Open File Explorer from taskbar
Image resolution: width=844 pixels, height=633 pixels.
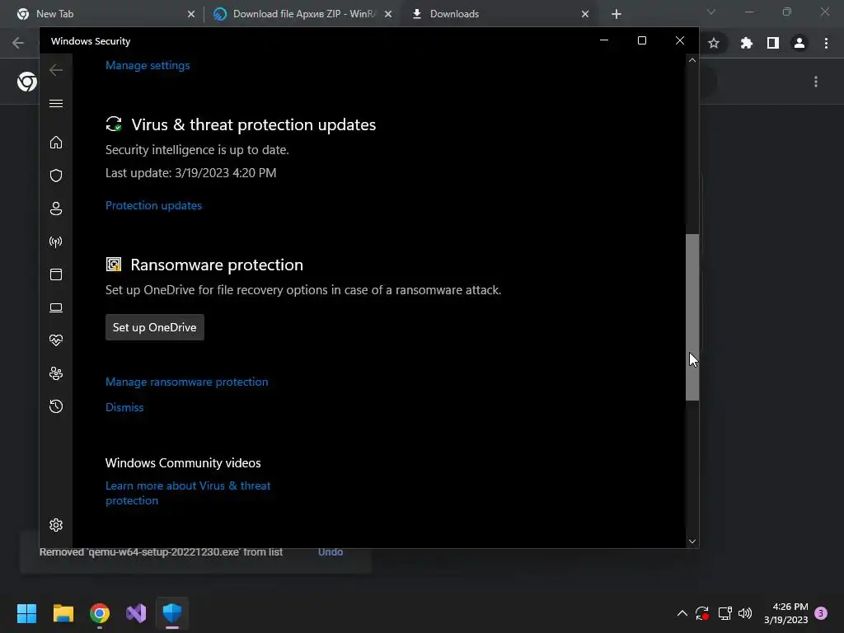pyautogui.click(x=63, y=613)
